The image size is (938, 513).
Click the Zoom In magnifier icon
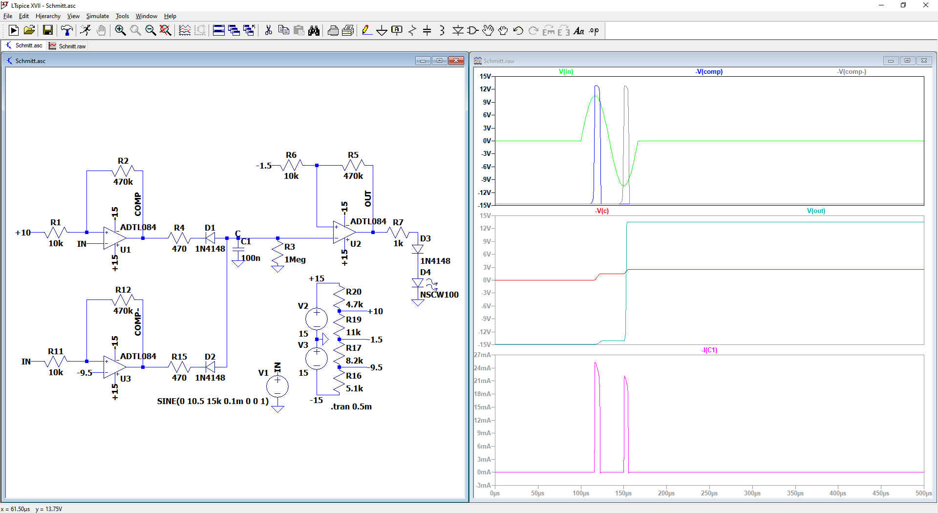(120, 31)
